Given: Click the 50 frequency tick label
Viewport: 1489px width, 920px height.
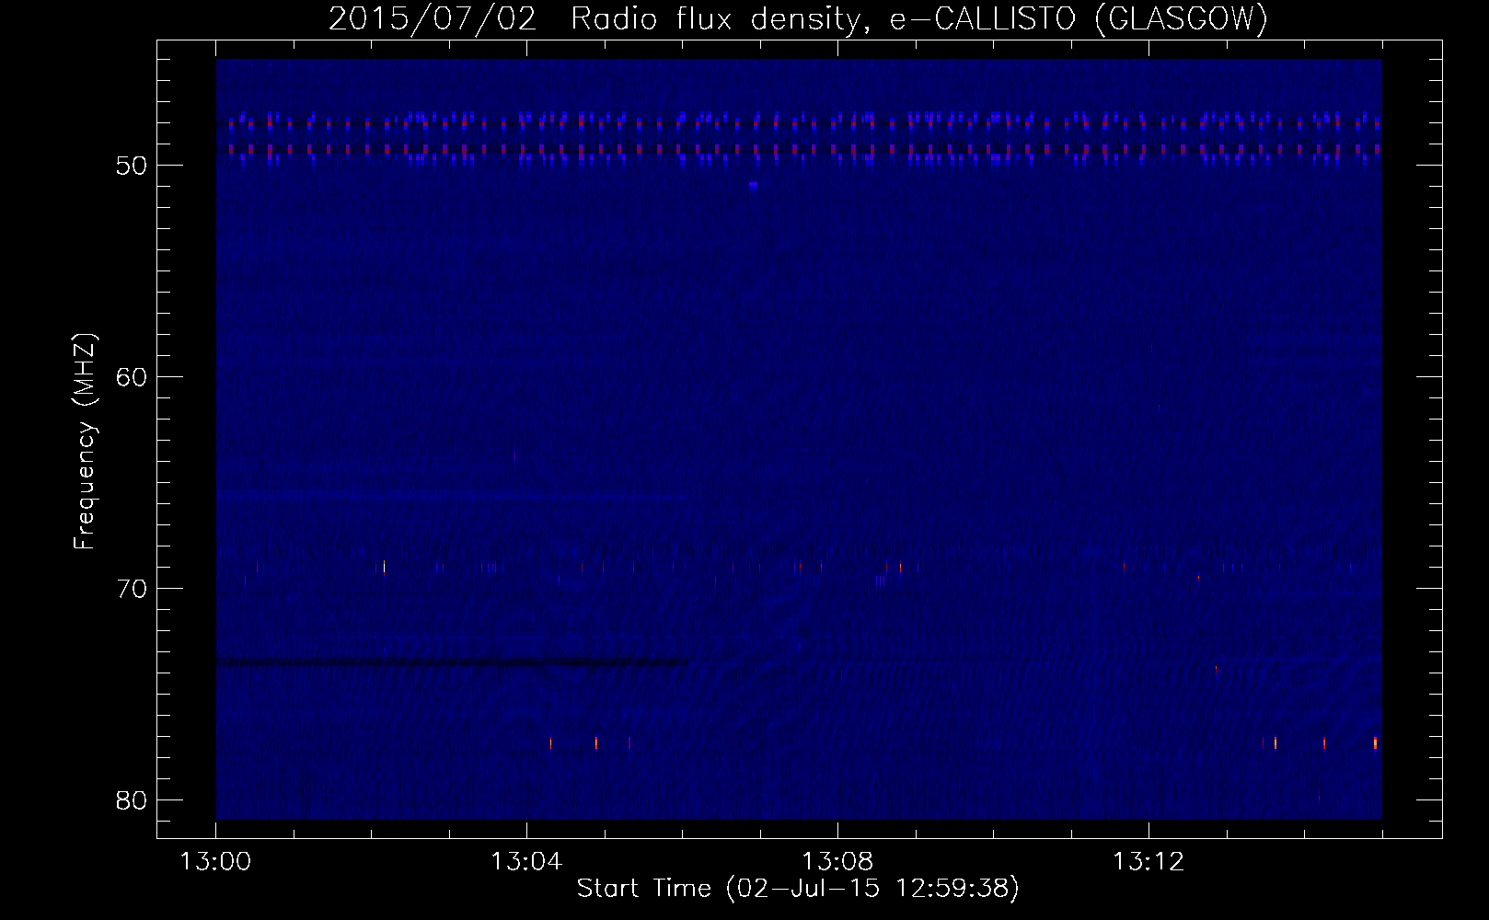Looking at the screenshot, I should coord(132,166).
